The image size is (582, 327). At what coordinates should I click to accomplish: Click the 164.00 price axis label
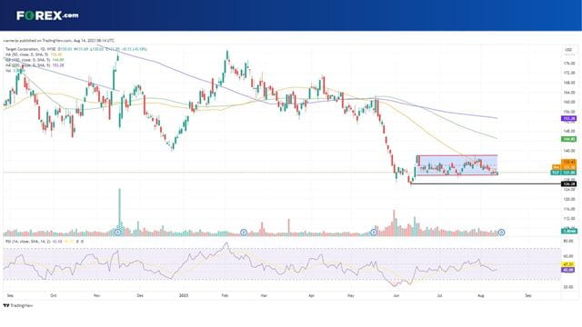click(x=569, y=93)
